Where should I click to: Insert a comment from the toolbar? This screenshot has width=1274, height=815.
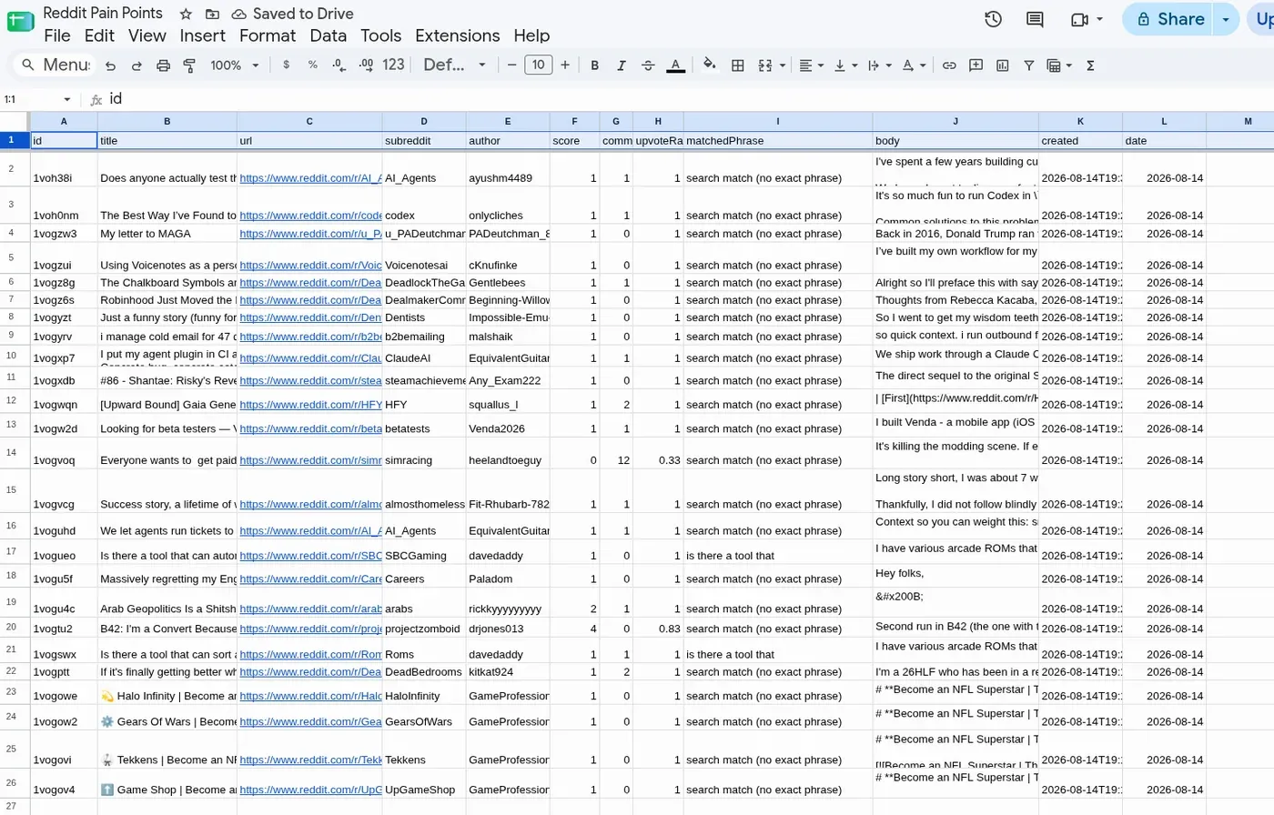(976, 65)
